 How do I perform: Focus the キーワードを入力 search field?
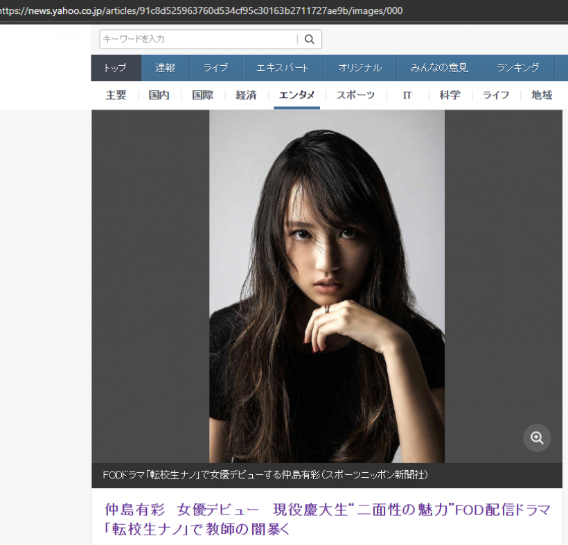tap(198, 40)
